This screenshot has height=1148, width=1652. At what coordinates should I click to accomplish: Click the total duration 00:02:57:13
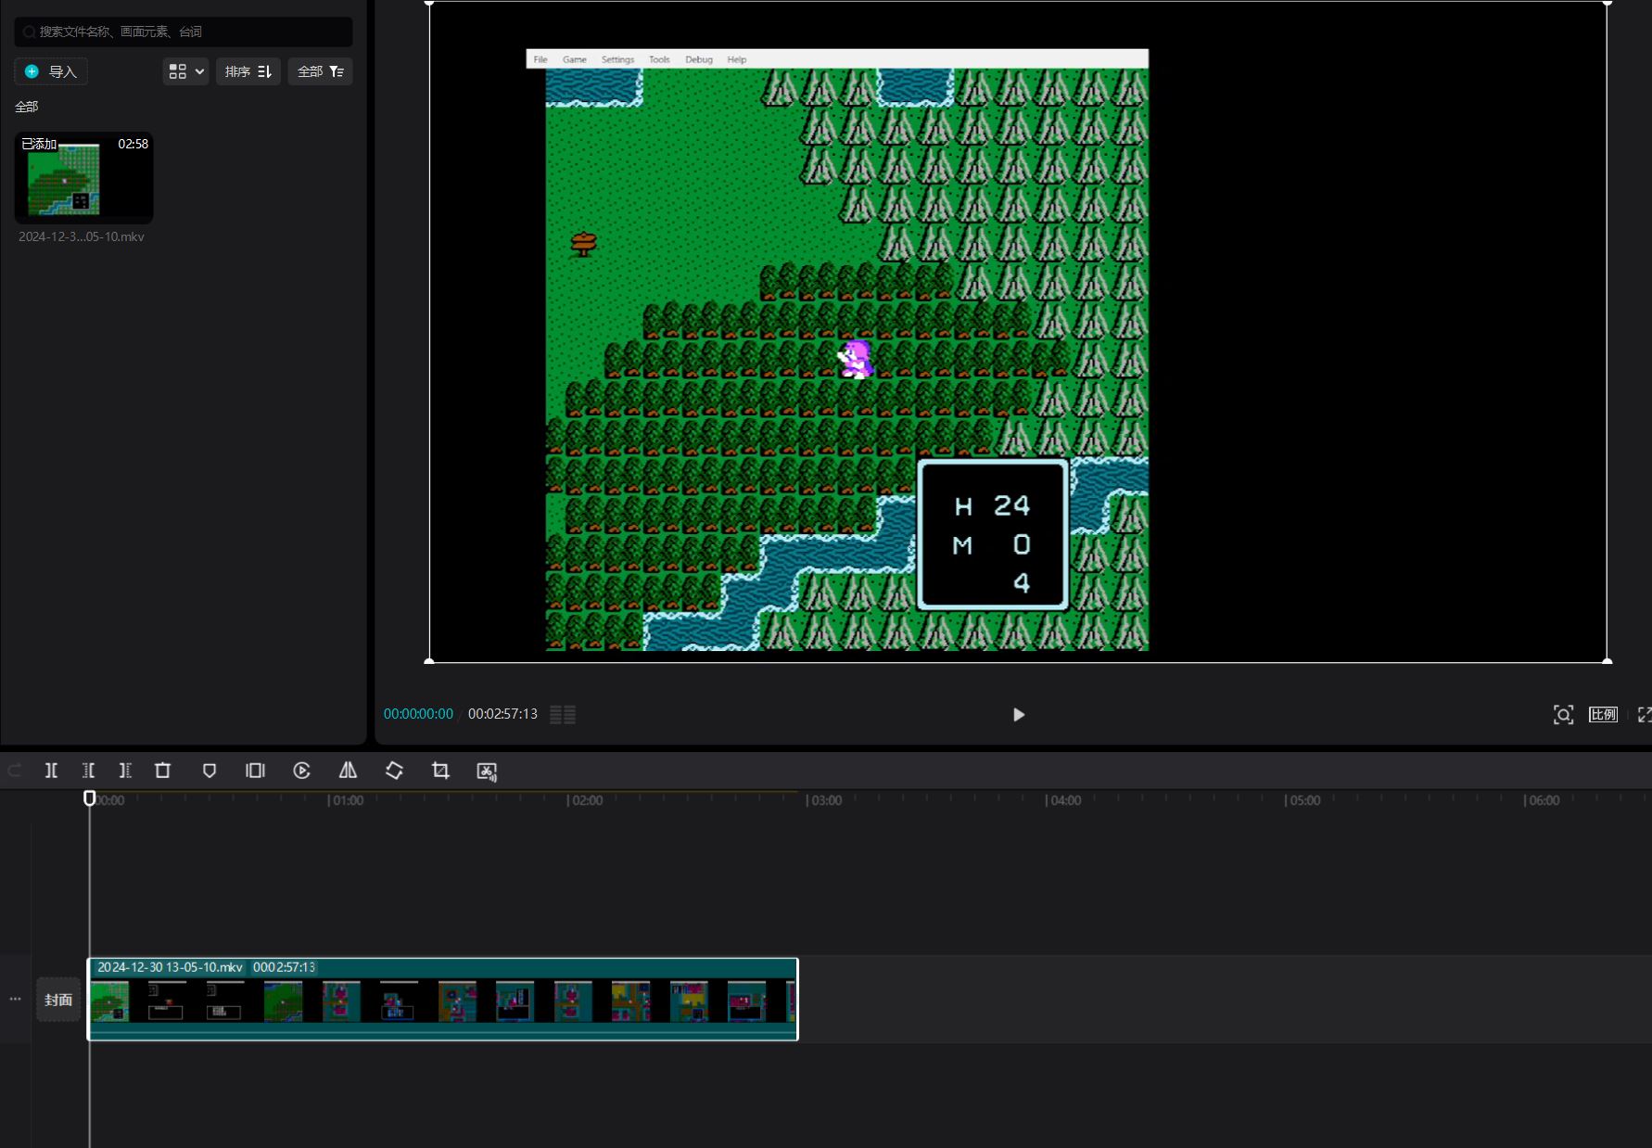pyautogui.click(x=502, y=714)
